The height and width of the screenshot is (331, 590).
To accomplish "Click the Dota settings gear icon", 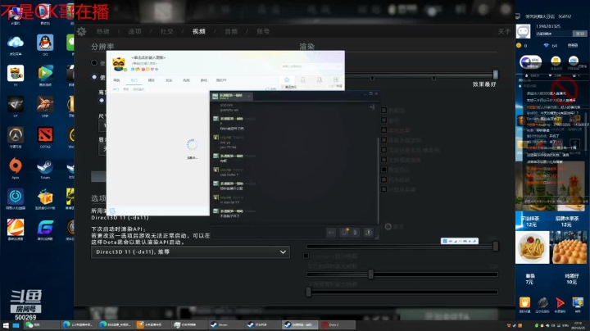I will click(x=82, y=31).
